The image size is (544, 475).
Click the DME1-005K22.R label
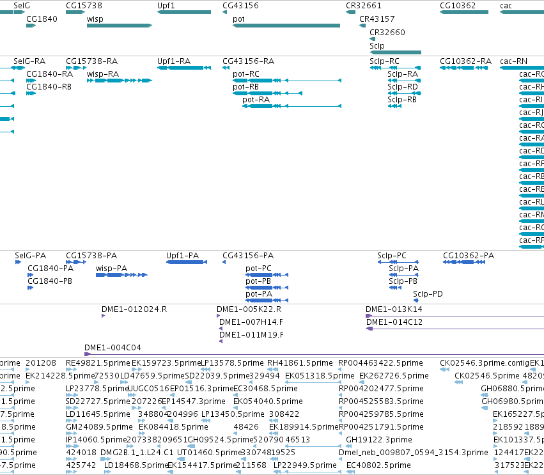(249, 309)
